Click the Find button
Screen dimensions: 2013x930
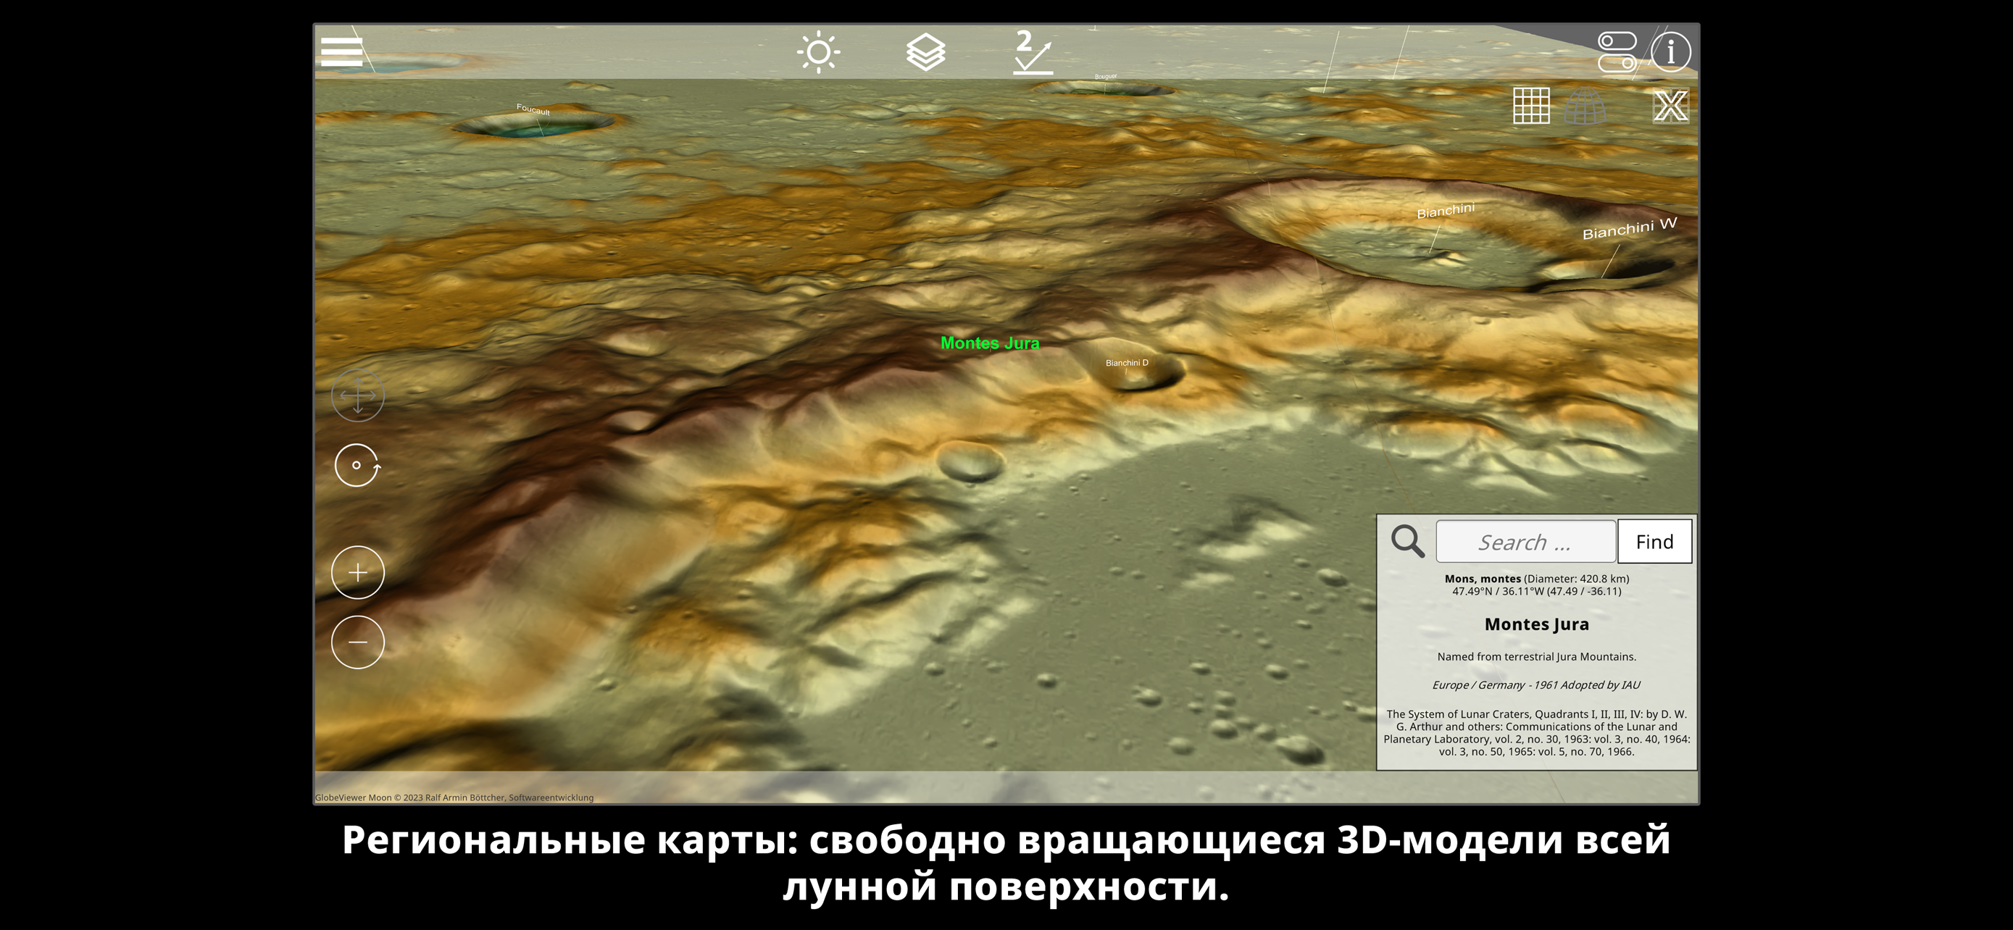coord(1654,541)
